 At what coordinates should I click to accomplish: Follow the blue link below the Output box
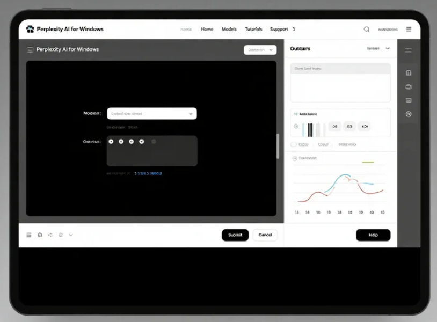click(148, 173)
